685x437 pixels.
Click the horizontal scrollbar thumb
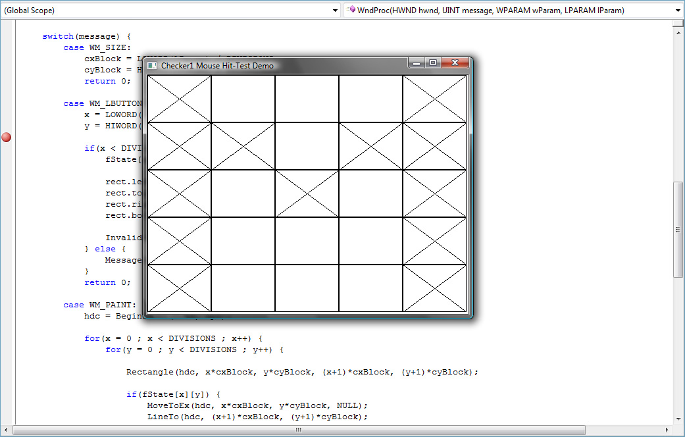point(299,430)
